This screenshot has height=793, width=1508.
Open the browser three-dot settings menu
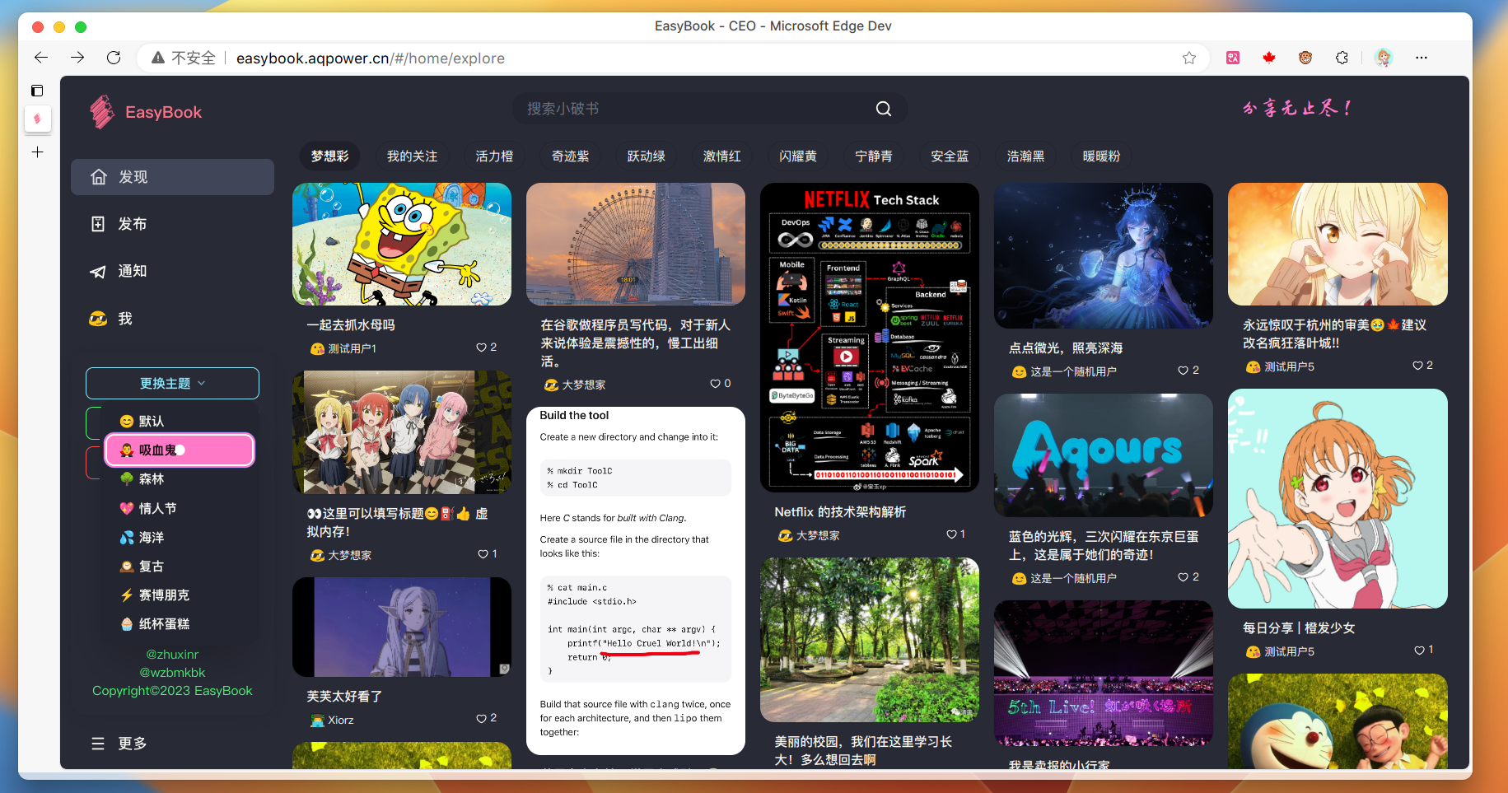[x=1421, y=58]
